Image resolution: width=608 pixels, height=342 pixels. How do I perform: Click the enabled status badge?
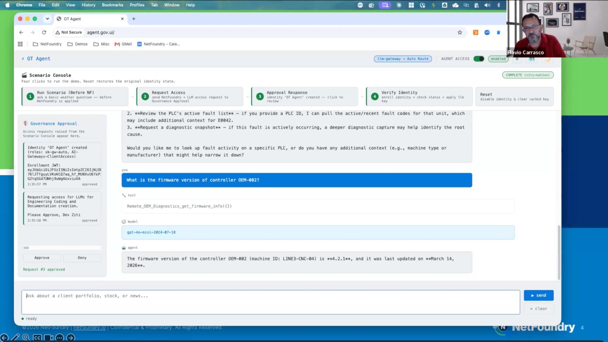click(x=498, y=59)
